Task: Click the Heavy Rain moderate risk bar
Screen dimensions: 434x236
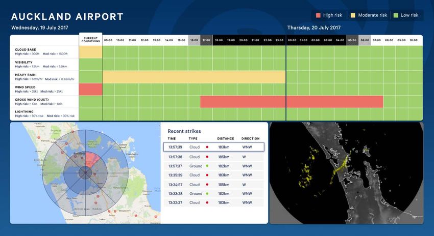Action: coord(194,77)
